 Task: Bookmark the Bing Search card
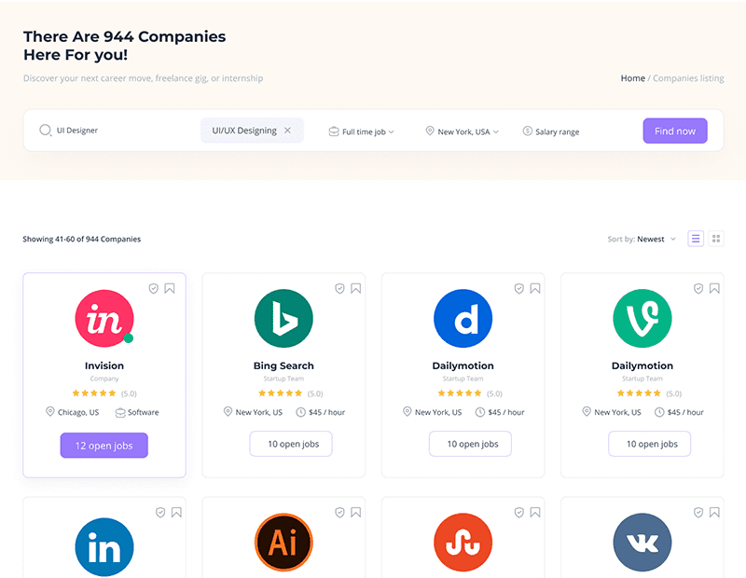(x=355, y=289)
